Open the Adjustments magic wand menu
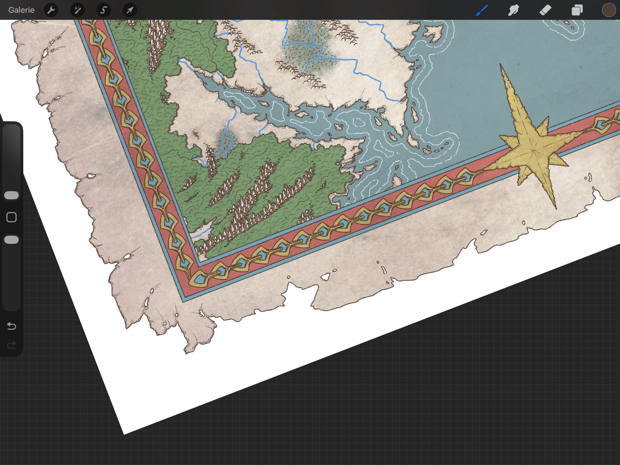 77,10
